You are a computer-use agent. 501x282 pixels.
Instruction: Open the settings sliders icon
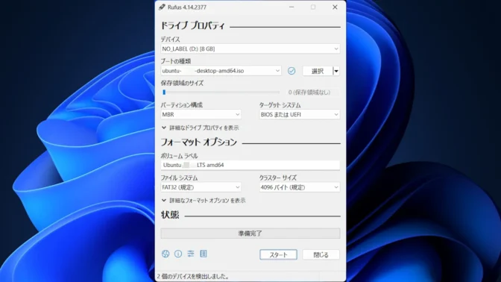[x=191, y=254]
